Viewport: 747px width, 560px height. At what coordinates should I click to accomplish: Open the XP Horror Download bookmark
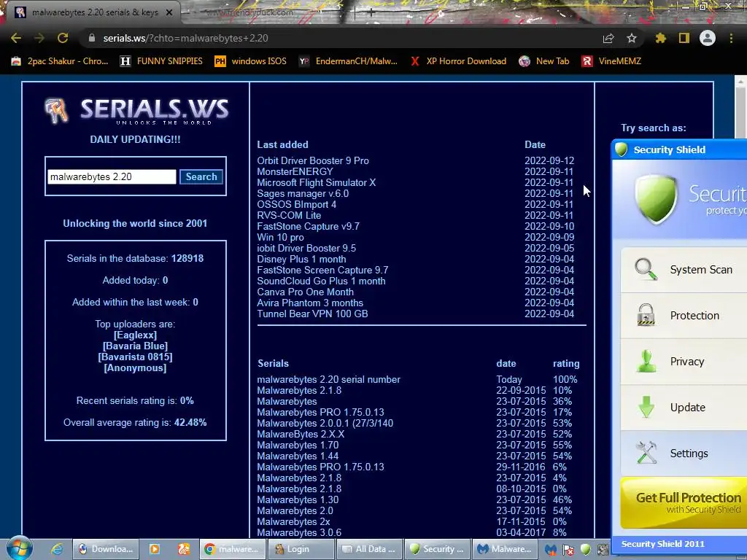tap(458, 61)
